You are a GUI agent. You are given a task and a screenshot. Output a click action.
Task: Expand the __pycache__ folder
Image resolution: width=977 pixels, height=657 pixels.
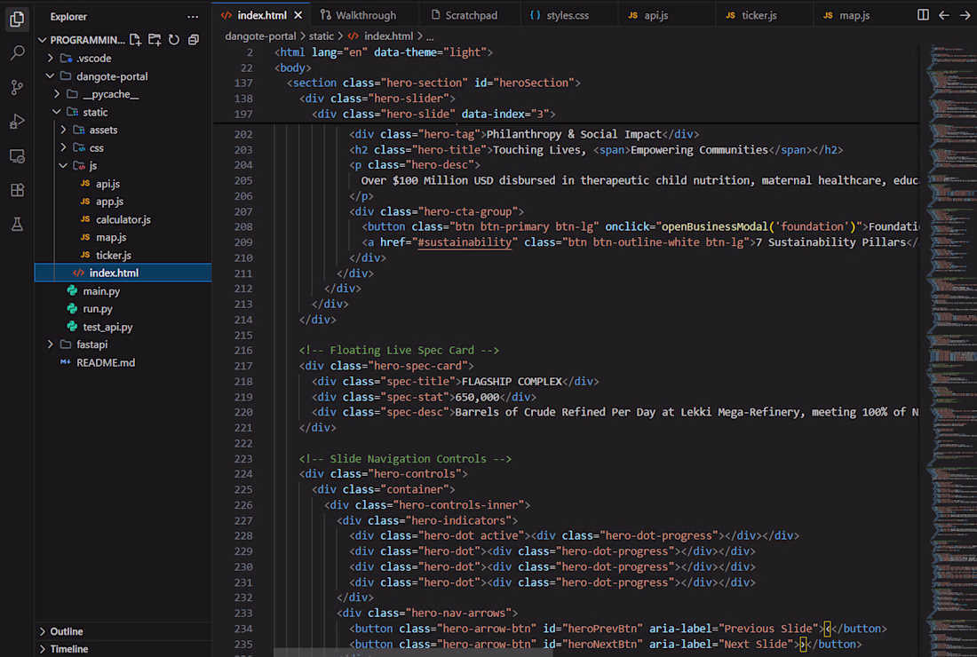tap(57, 94)
